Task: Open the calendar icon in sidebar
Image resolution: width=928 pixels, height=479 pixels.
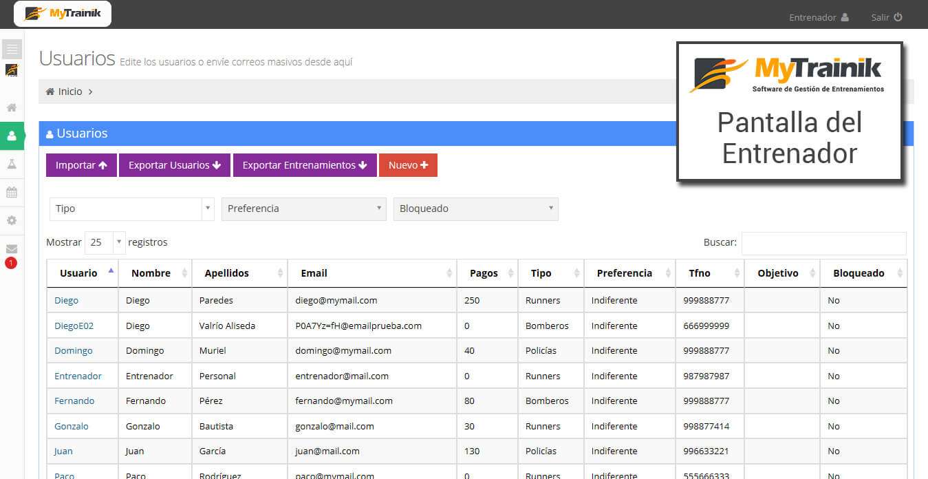Action: (12, 192)
